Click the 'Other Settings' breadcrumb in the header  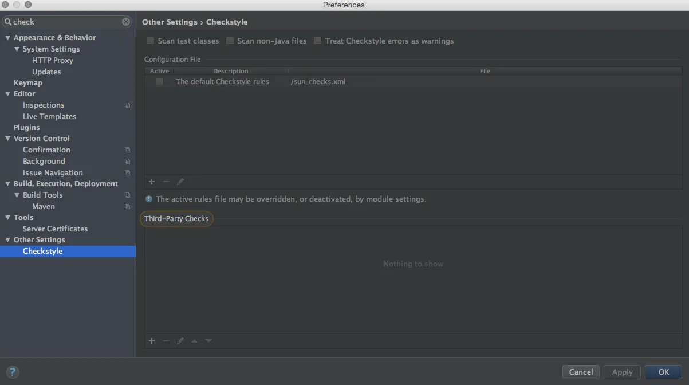(x=170, y=22)
